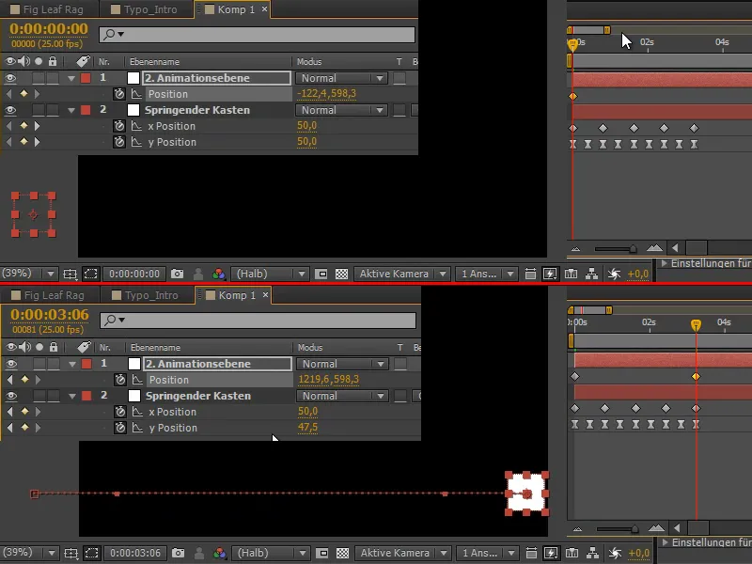
Task: Hide Springender Kasten layer eye in 0:00:03:06 timeline
Action: click(11, 396)
